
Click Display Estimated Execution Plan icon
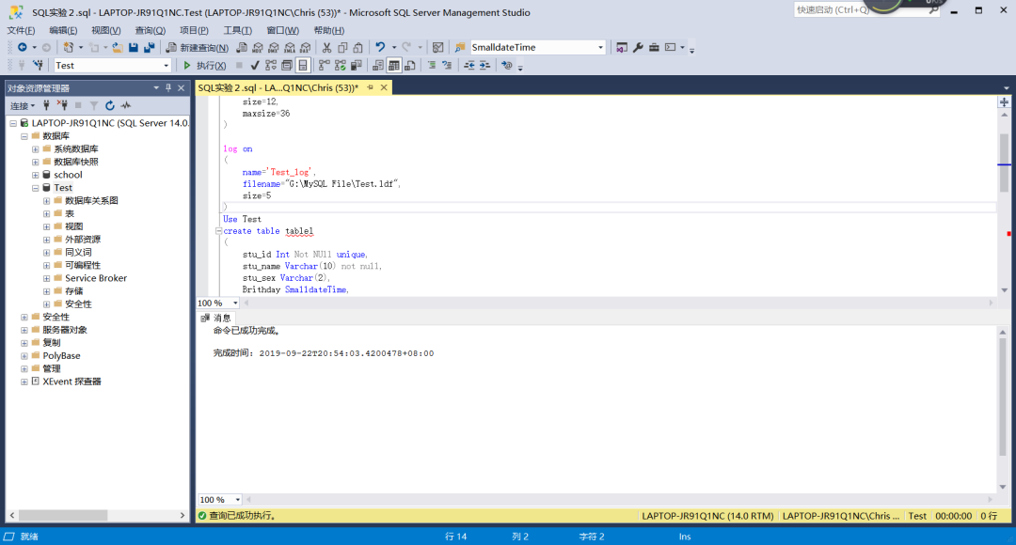click(270, 66)
